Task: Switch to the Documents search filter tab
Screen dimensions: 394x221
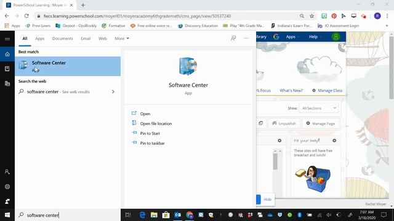Action: pyautogui.click(x=63, y=38)
